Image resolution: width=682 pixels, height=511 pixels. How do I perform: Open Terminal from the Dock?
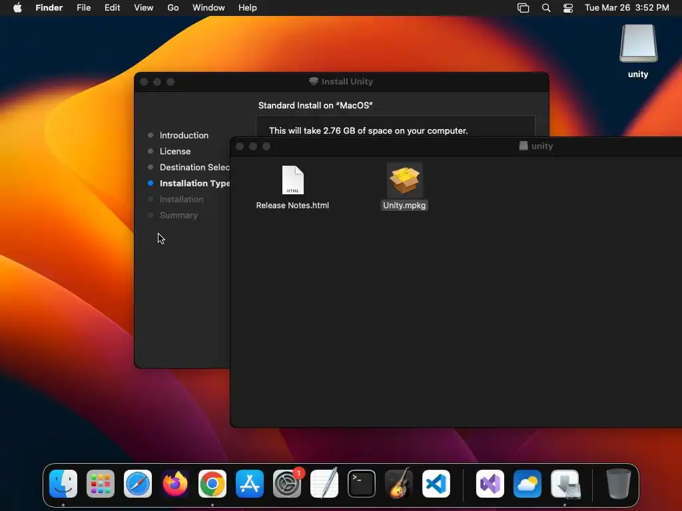coord(362,484)
